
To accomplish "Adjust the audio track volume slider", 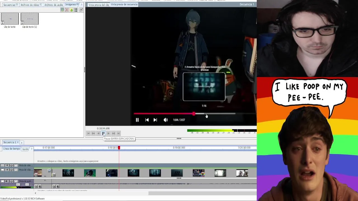I will (18, 185).
